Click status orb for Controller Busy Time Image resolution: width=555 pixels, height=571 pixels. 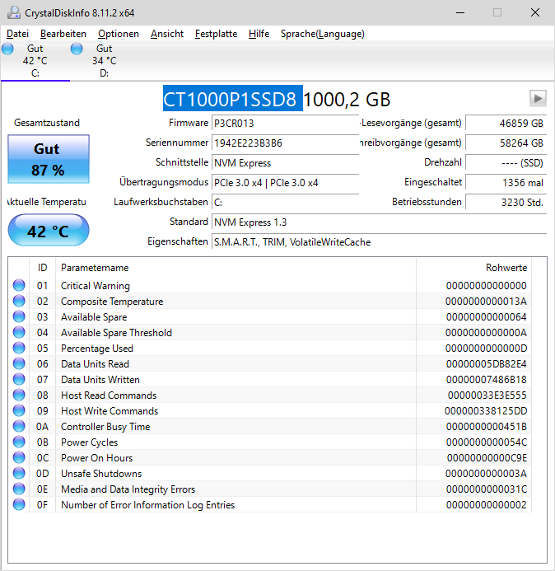[19, 426]
